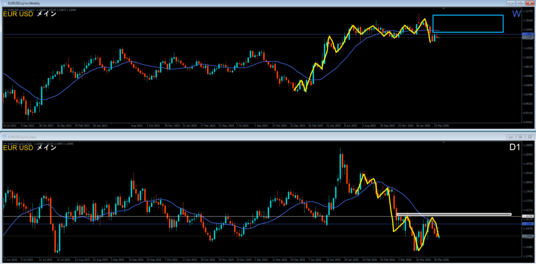Image resolution: width=536 pixels, height=264 pixels.
Task: Click the 1.13785 value on Daily price scale
Action: coord(528,256)
